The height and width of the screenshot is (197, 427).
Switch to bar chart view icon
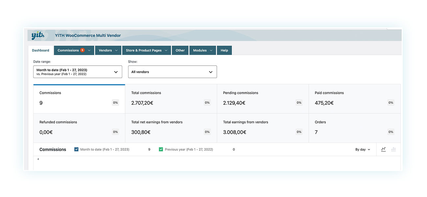[x=393, y=149]
